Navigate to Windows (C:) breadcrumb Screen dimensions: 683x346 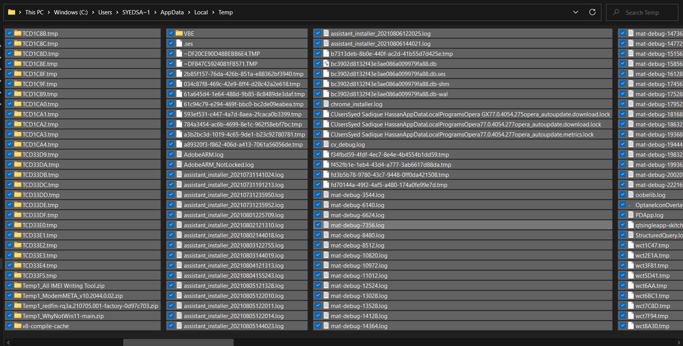point(71,12)
